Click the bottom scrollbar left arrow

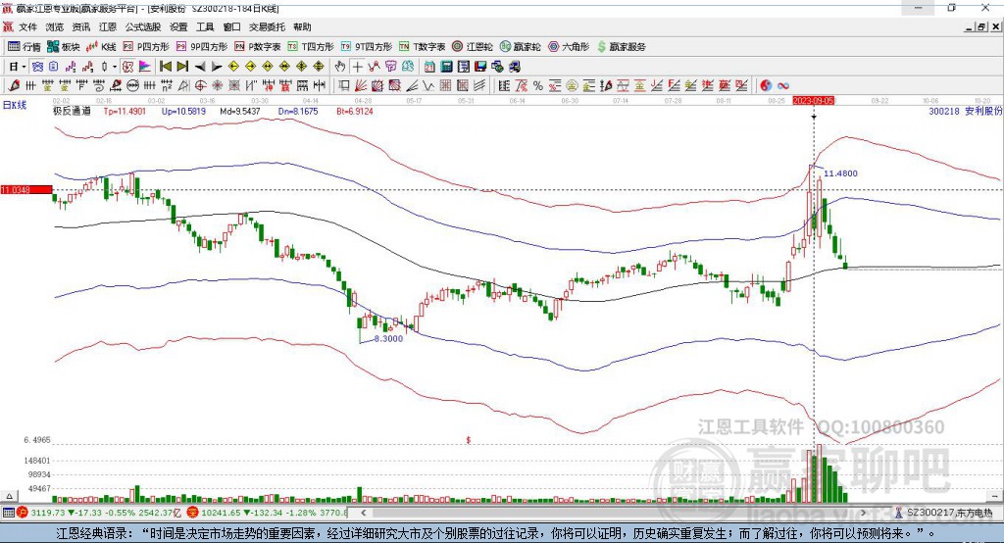pyautogui.click(x=364, y=513)
